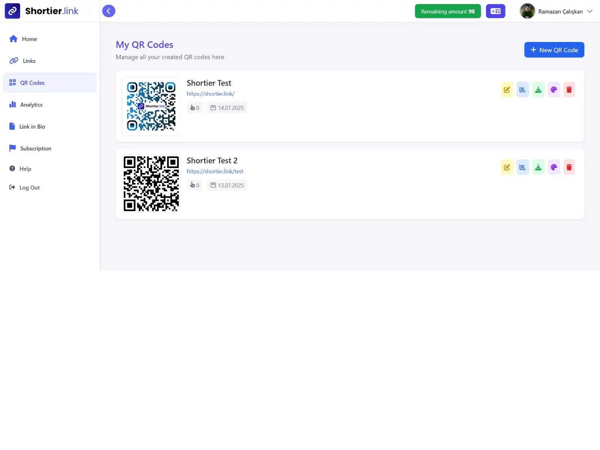The width and height of the screenshot is (600, 450).
Task: Click the Shortier.link brand text
Action: (52, 11)
